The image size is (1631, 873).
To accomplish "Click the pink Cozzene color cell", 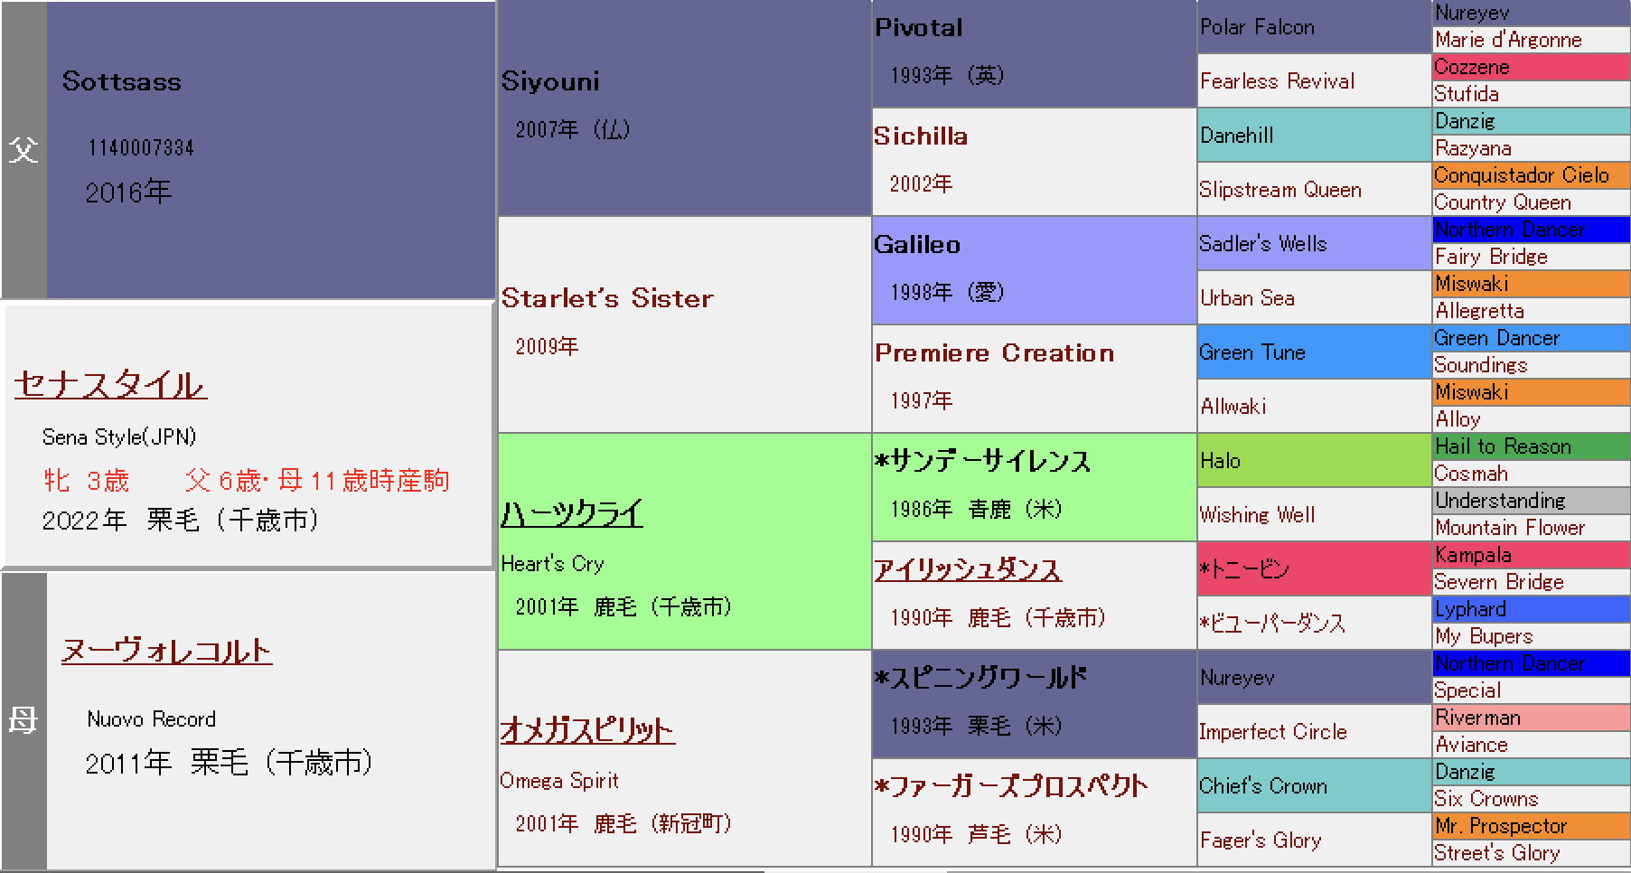I will click(1531, 67).
